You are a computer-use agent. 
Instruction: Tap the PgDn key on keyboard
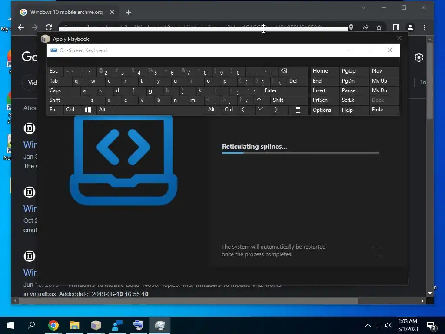click(x=354, y=81)
